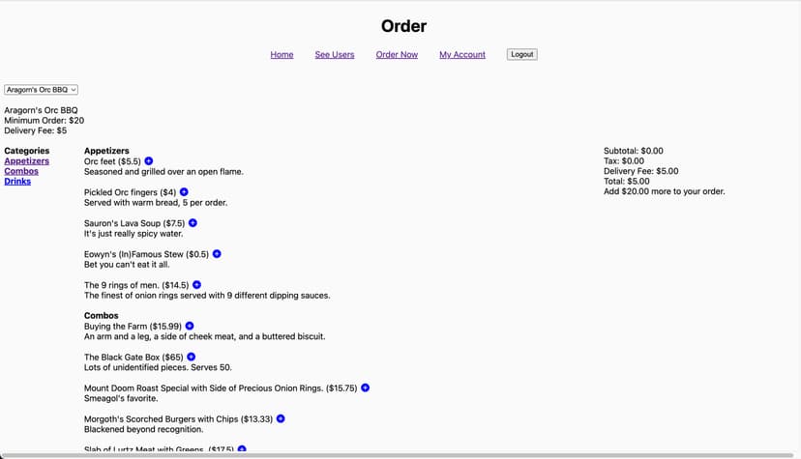The image size is (801, 459).
Task: Go to the Home page
Action: [x=282, y=55]
